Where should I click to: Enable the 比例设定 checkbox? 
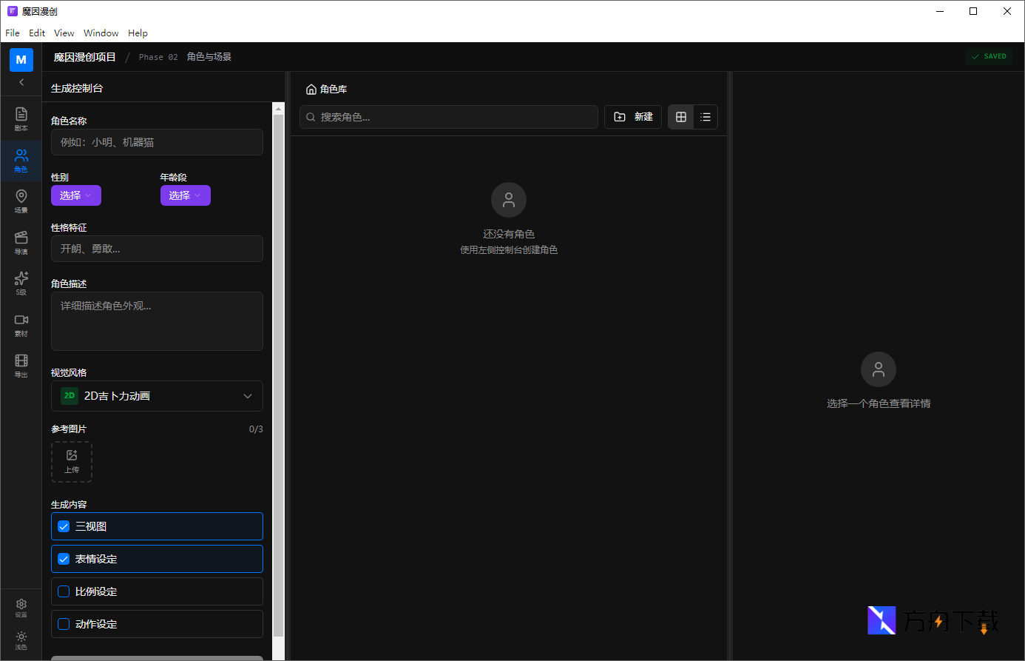[64, 591]
